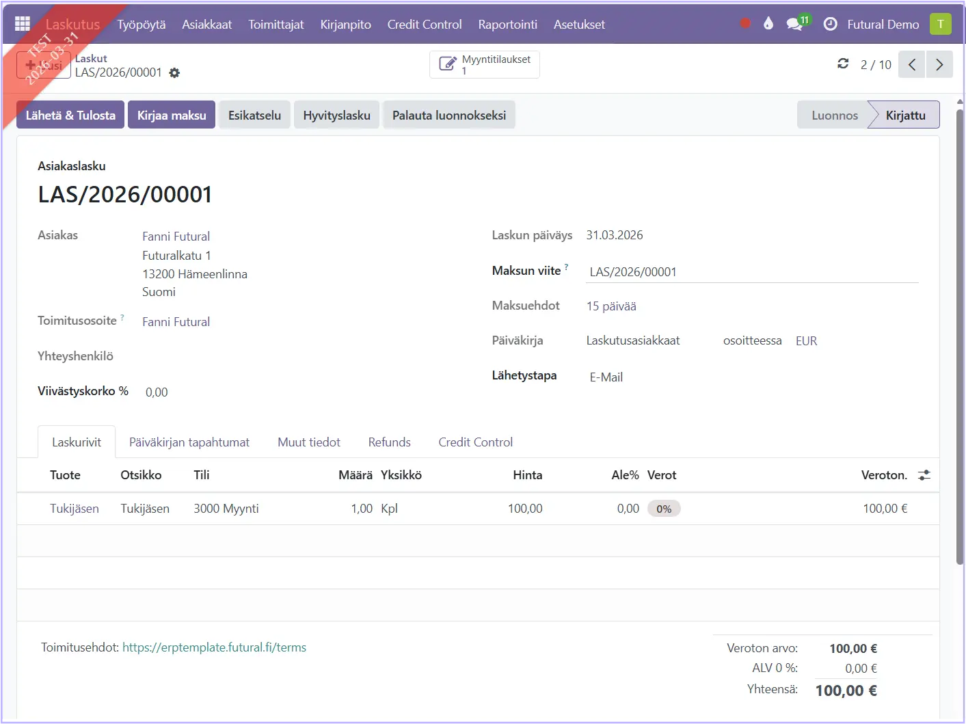
Task: Switch to Päiväkirjan tapahtumat tab
Action: [x=189, y=442]
